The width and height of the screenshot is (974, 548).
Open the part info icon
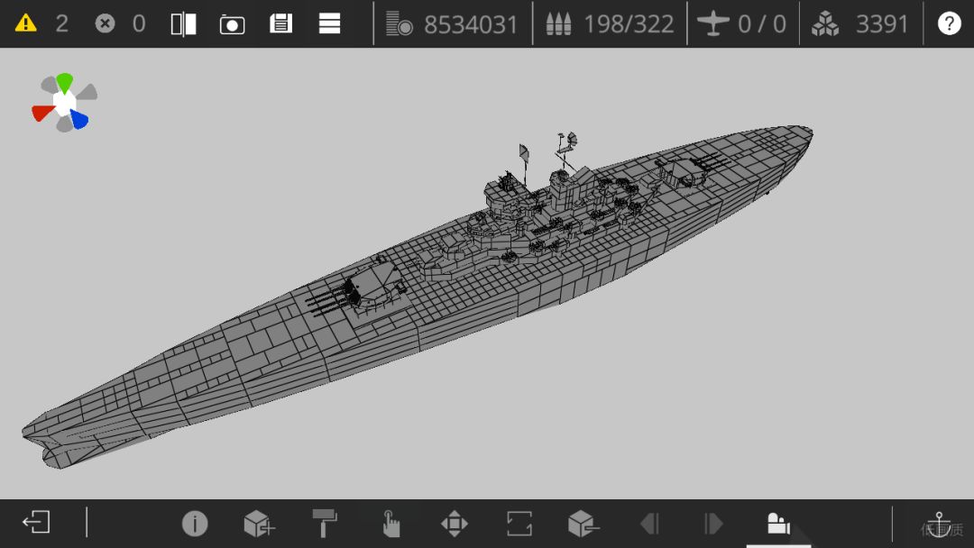195,523
